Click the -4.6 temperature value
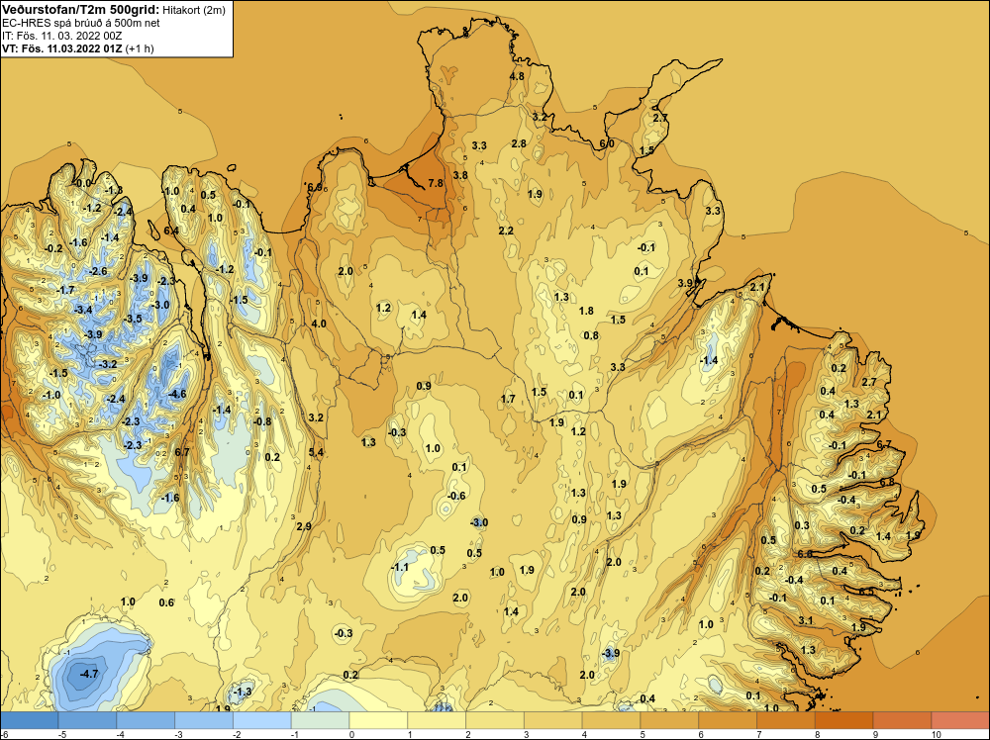 coord(177,394)
